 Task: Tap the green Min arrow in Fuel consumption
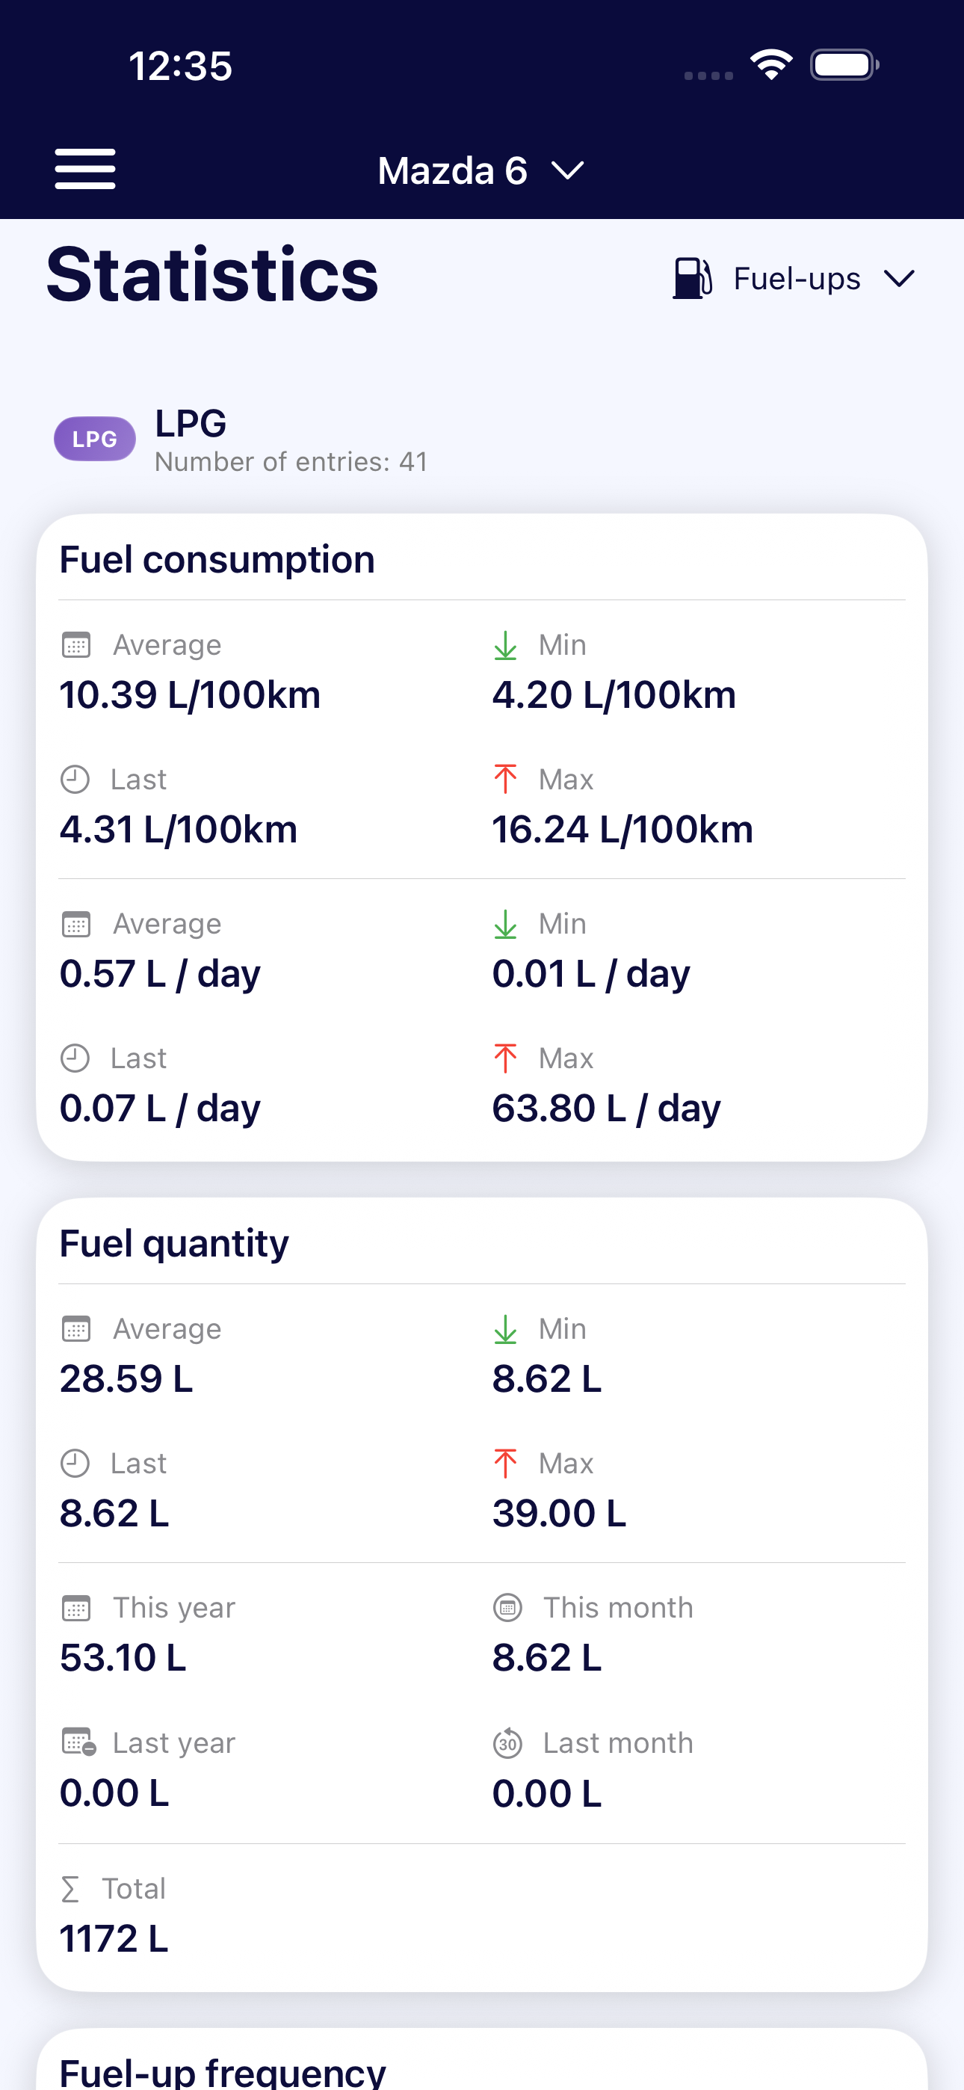(x=505, y=646)
